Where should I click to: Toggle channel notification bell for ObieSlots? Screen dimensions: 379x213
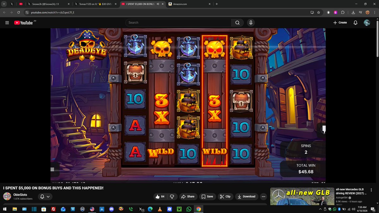click(x=45, y=197)
